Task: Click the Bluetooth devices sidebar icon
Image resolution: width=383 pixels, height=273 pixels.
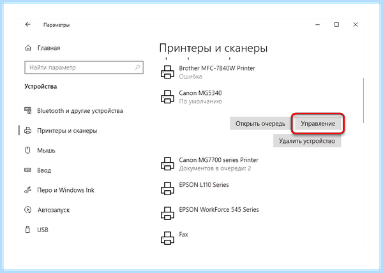Action: pos(28,110)
